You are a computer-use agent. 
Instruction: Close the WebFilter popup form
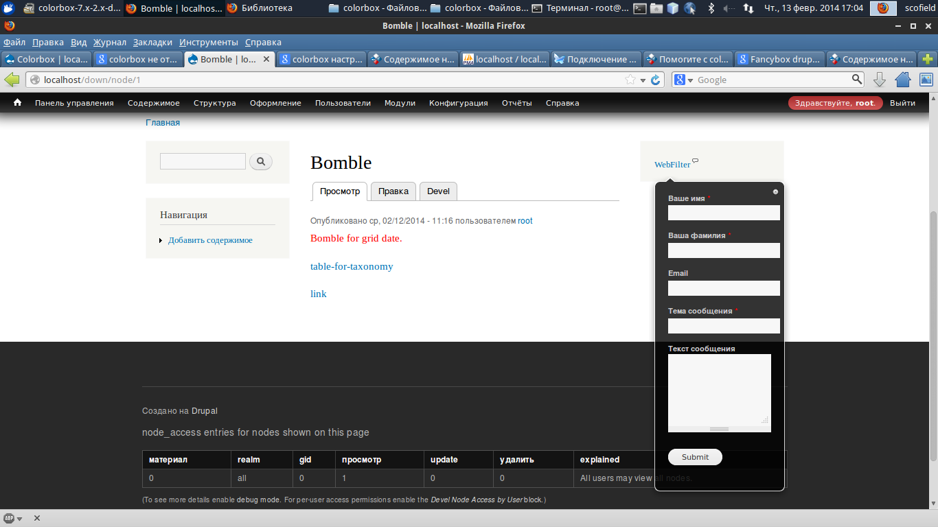coord(775,191)
